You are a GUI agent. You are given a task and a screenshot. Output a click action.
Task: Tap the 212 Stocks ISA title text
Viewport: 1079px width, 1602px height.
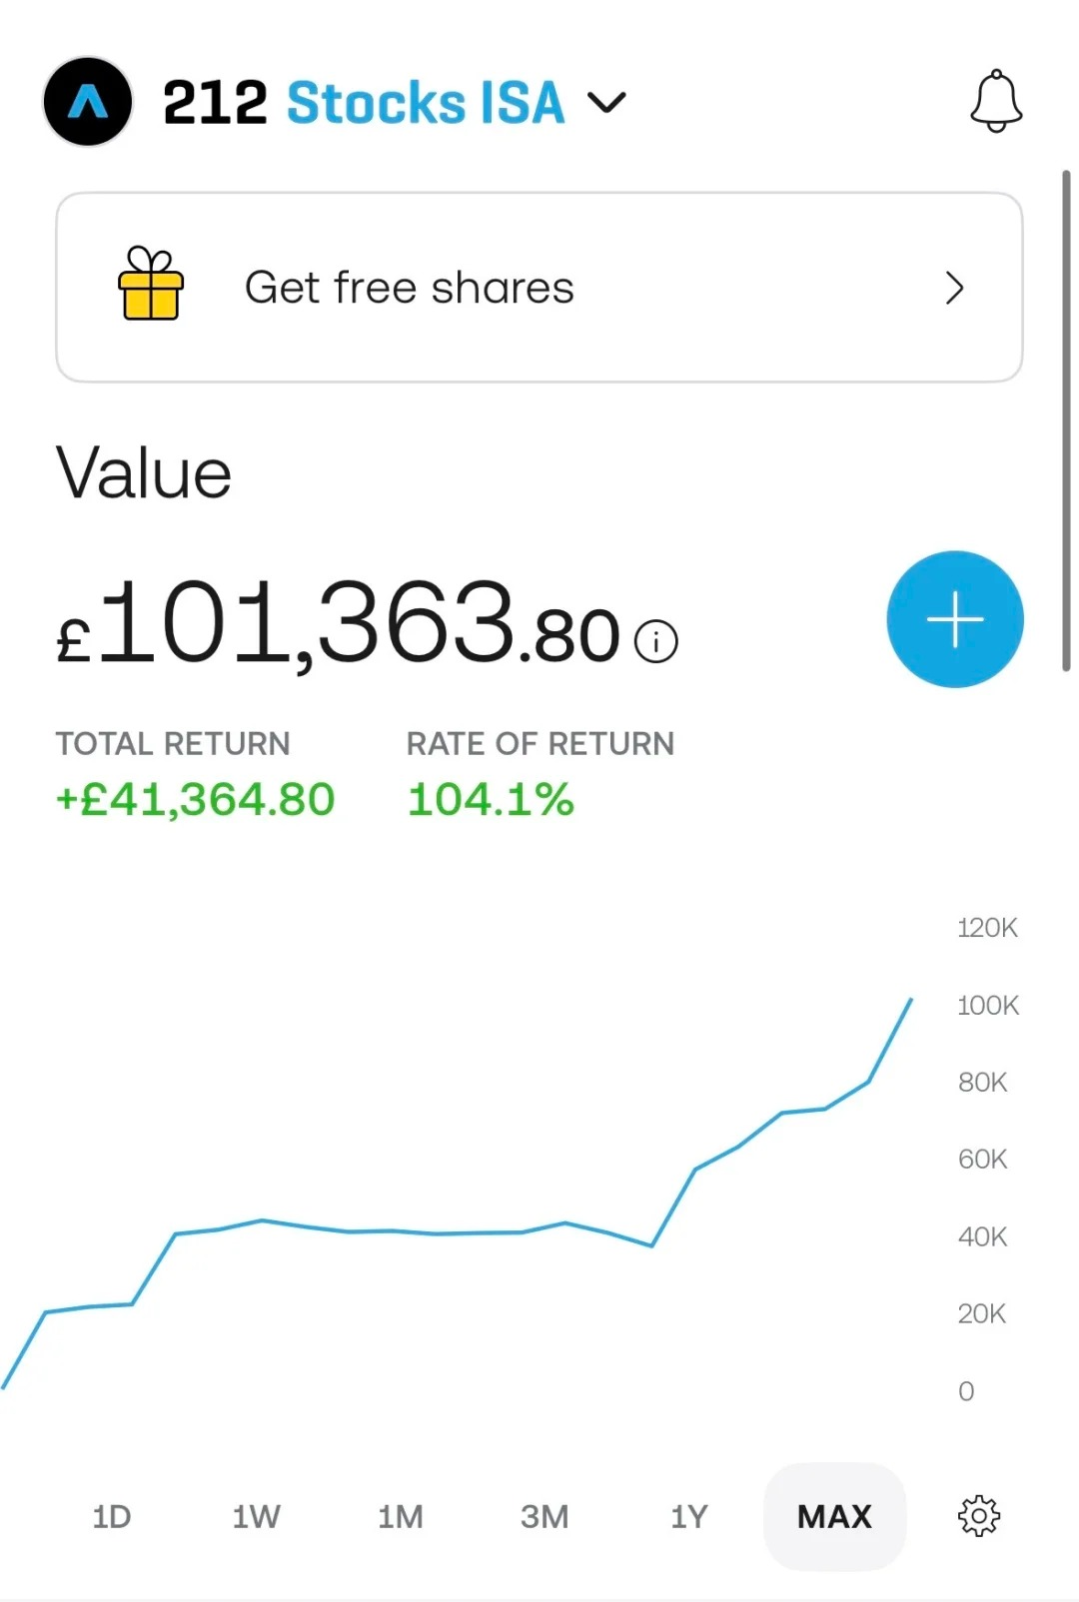click(x=364, y=102)
